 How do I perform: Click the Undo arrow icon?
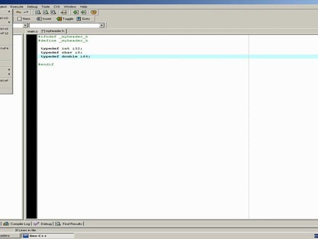(x=19, y=12)
